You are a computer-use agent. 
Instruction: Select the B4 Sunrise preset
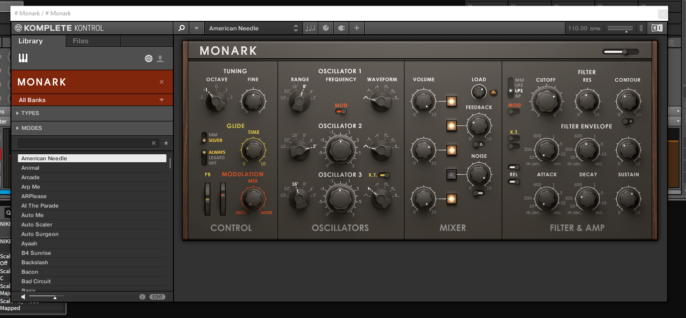(x=92, y=253)
